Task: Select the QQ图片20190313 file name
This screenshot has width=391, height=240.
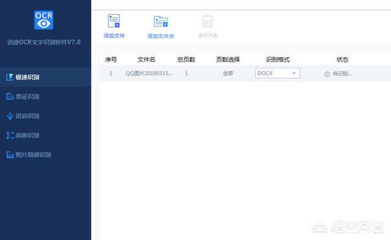Action: pos(148,73)
